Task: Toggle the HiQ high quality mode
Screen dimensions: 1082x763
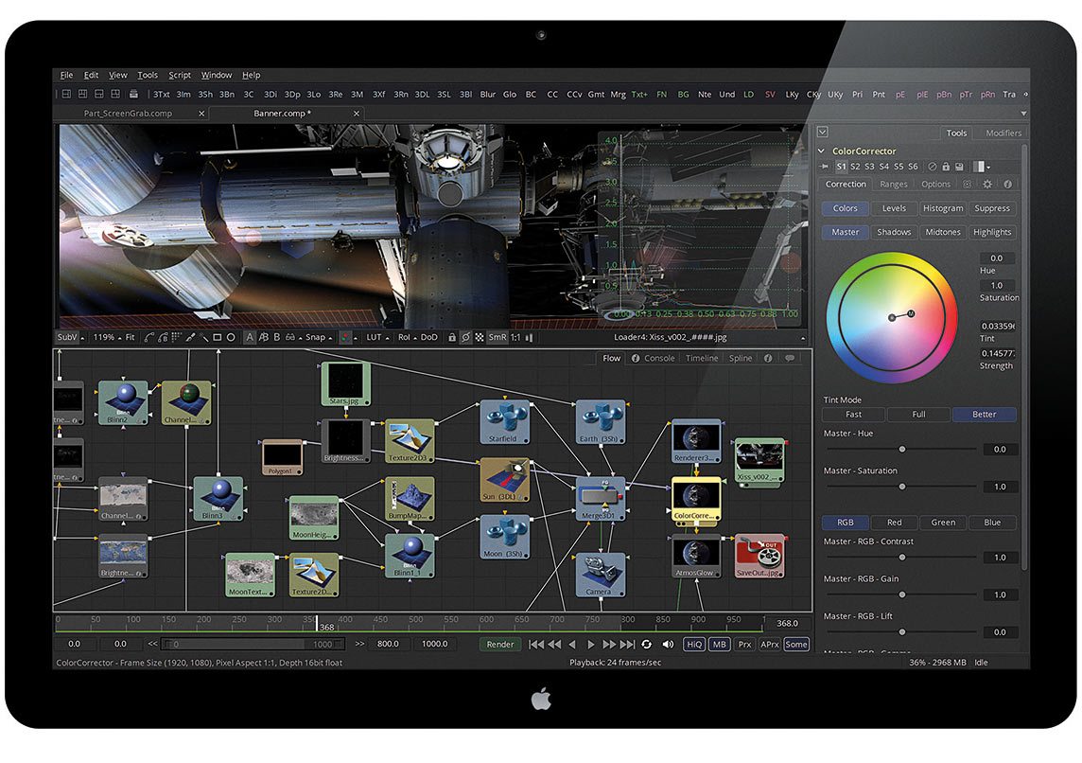Action: [x=694, y=645]
